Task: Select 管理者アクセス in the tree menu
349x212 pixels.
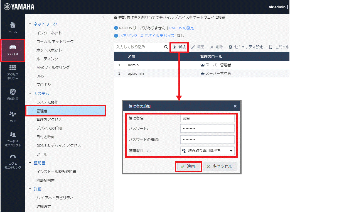Action: [x=49, y=120]
